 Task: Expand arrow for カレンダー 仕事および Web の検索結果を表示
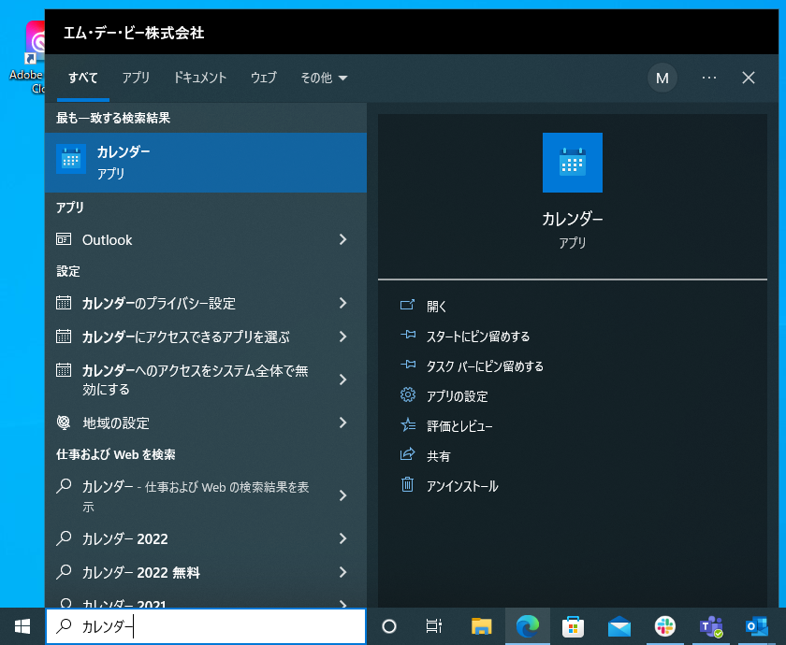tap(342, 495)
